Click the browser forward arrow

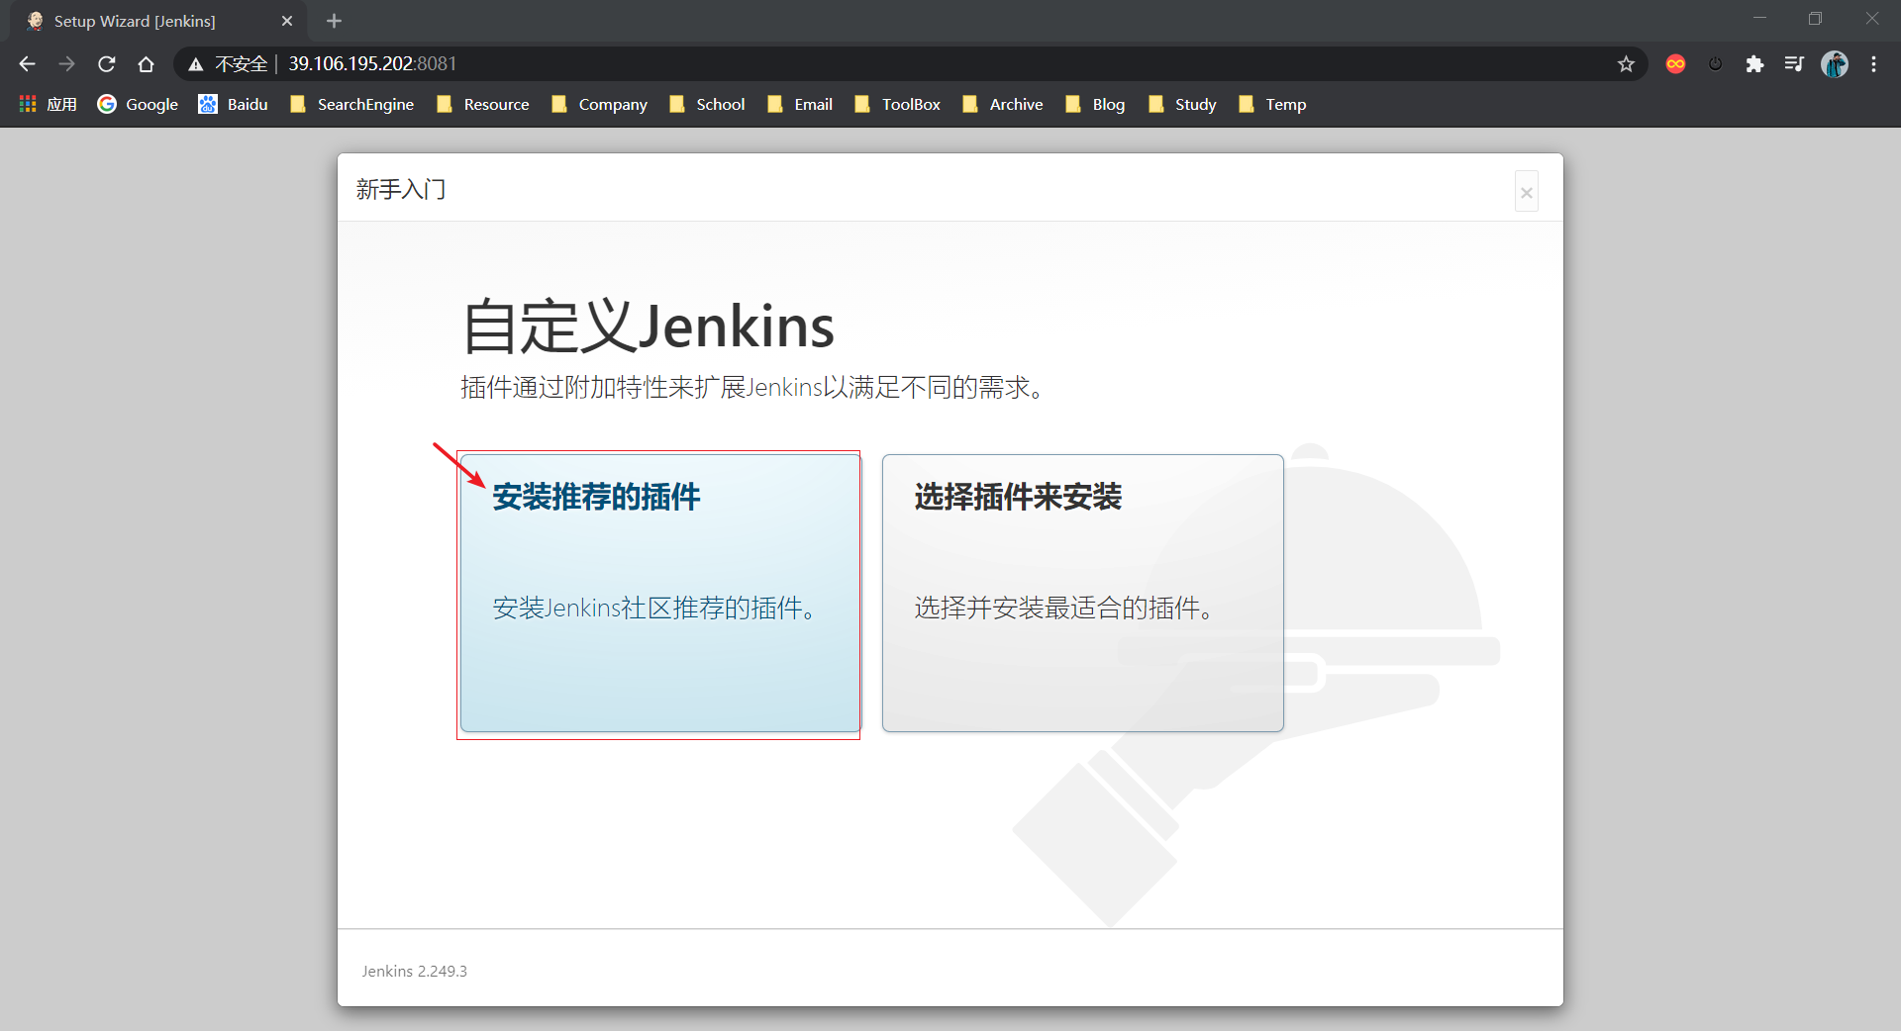(x=66, y=64)
